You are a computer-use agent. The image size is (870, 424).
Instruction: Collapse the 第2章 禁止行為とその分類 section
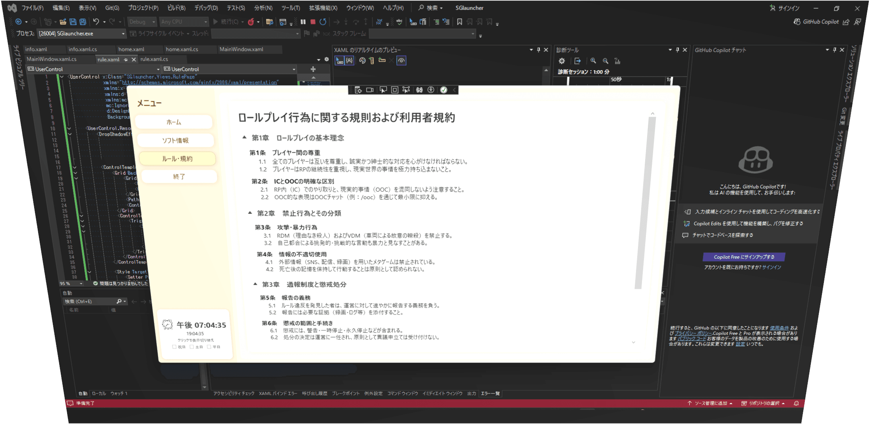[x=250, y=213]
